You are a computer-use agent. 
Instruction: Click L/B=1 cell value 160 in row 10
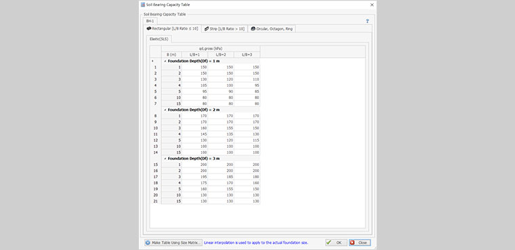coord(194,128)
